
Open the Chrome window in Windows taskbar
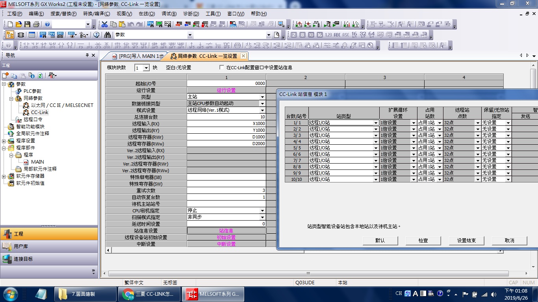(148, 294)
